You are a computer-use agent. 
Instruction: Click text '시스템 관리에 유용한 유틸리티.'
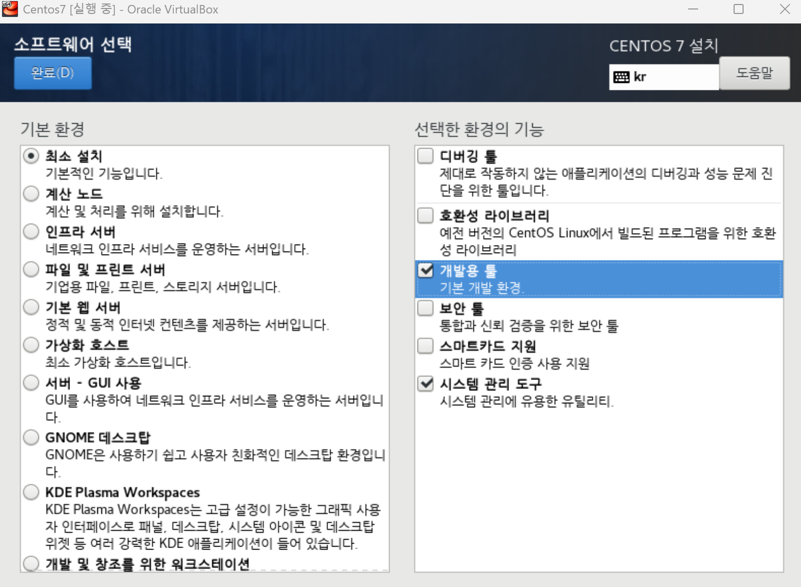tap(527, 401)
